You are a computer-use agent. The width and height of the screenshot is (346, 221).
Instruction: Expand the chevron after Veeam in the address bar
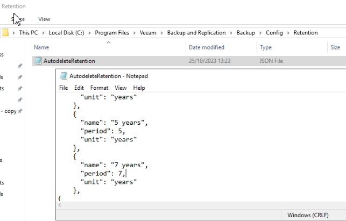click(162, 33)
